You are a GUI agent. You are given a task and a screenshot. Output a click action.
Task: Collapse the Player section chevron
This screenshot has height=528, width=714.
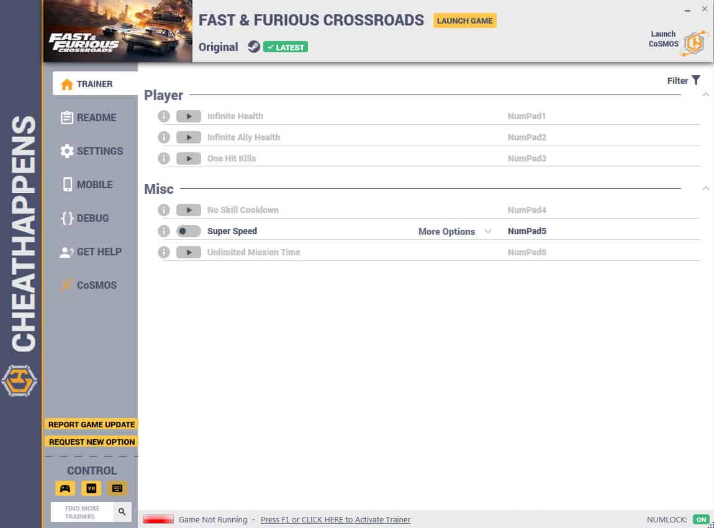tap(705, 95)
